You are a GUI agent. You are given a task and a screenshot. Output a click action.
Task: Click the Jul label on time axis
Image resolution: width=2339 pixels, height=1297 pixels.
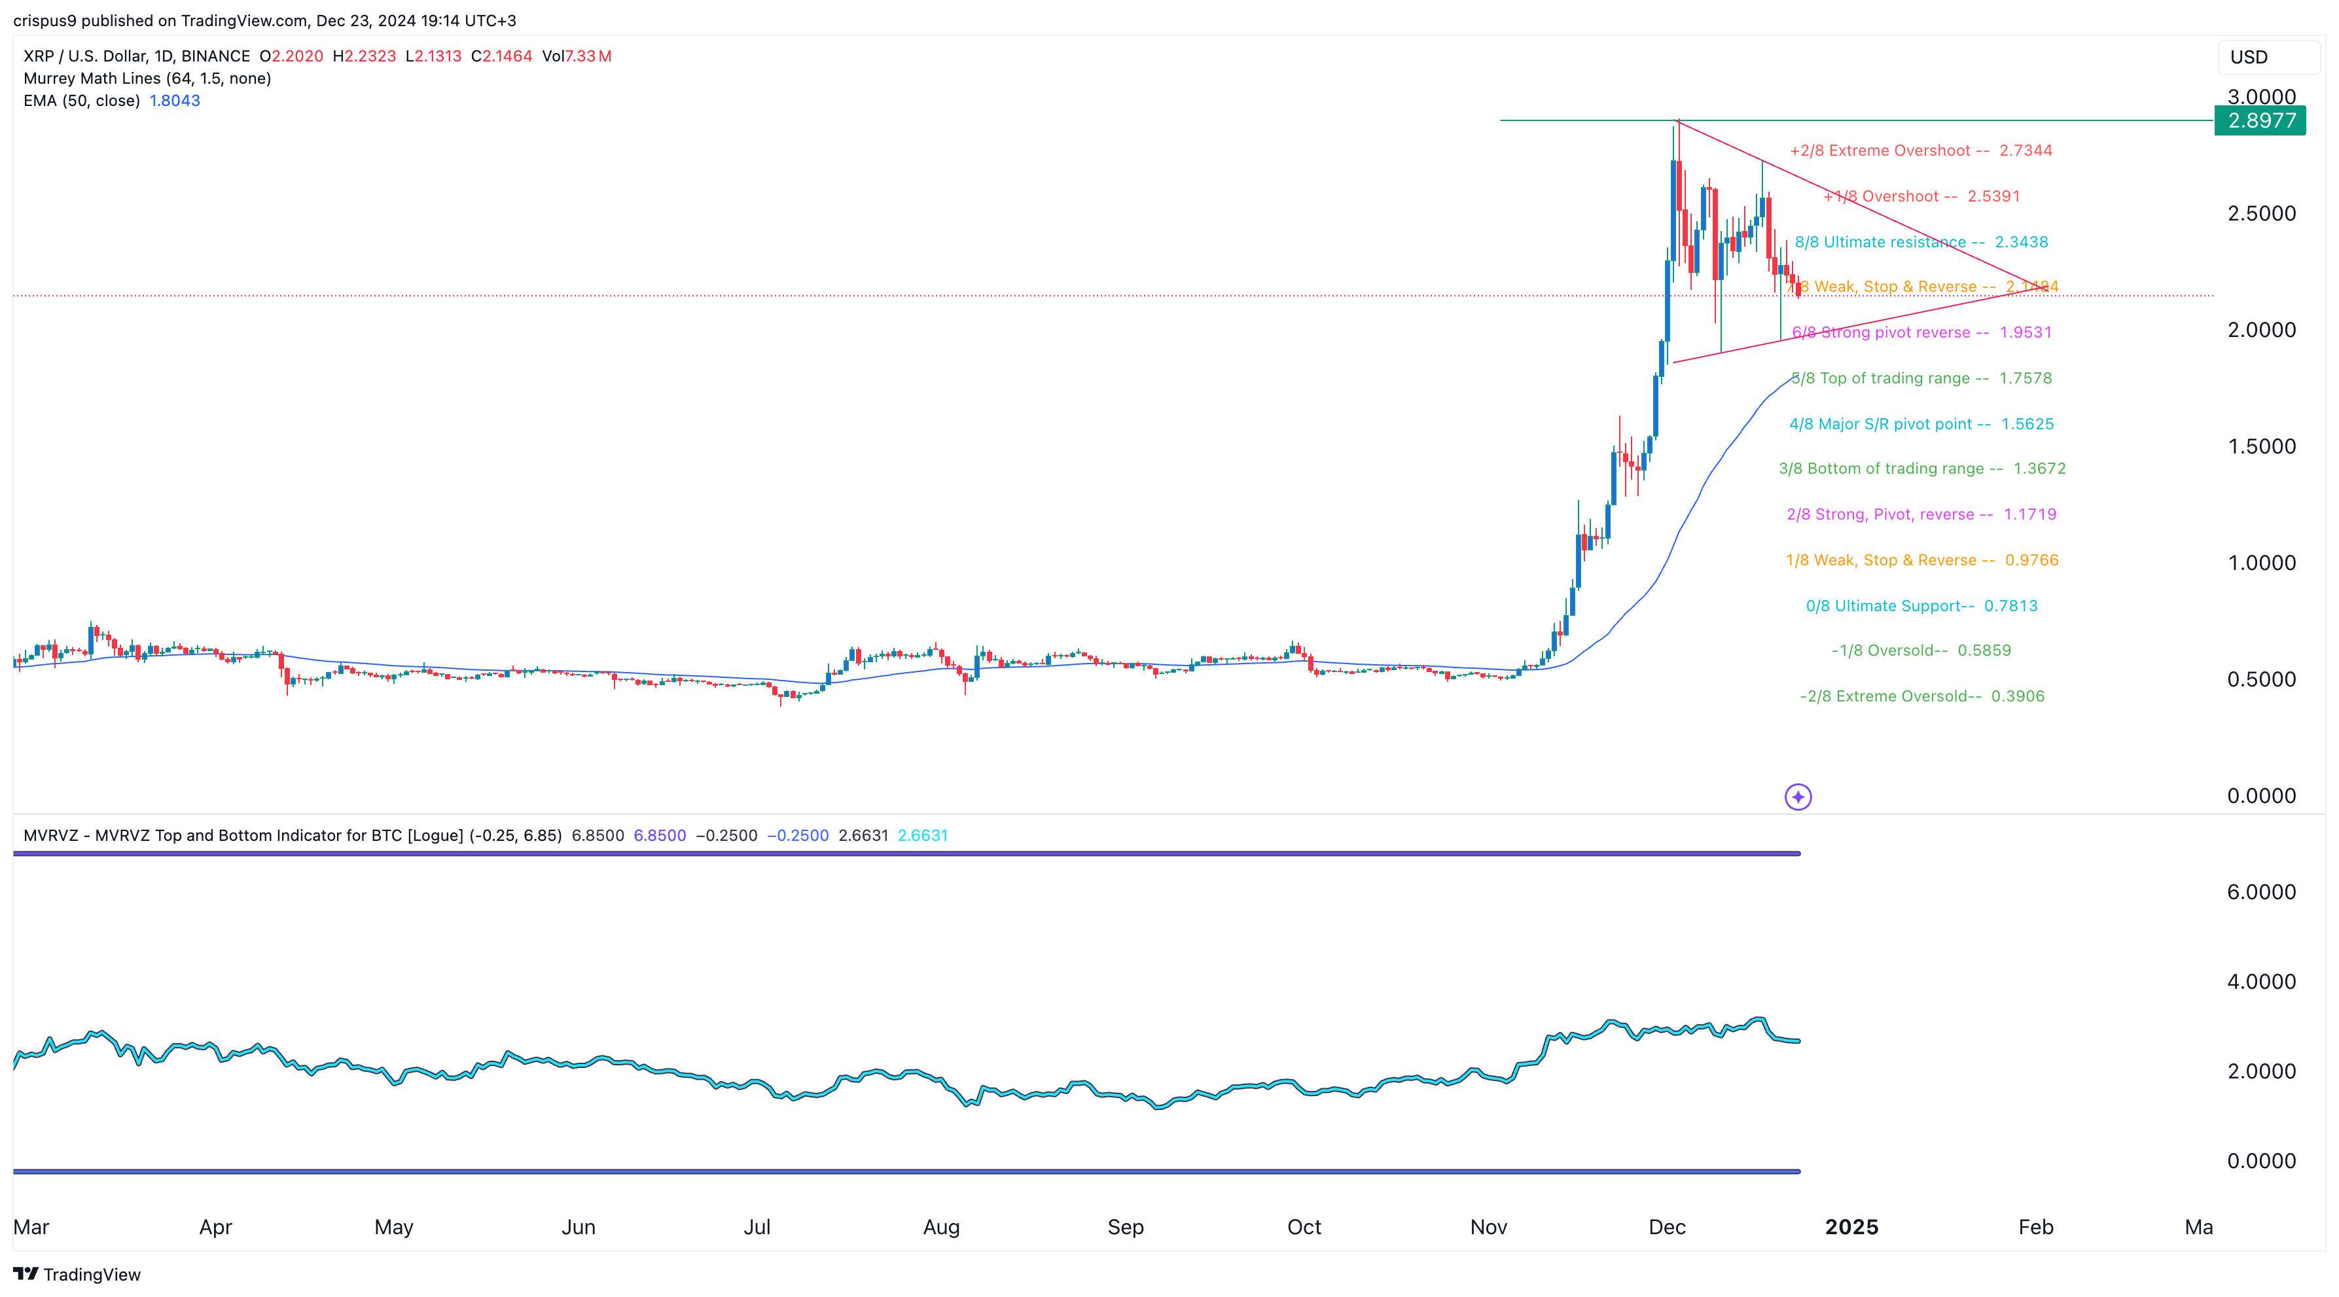click(x=757, y=1227)
